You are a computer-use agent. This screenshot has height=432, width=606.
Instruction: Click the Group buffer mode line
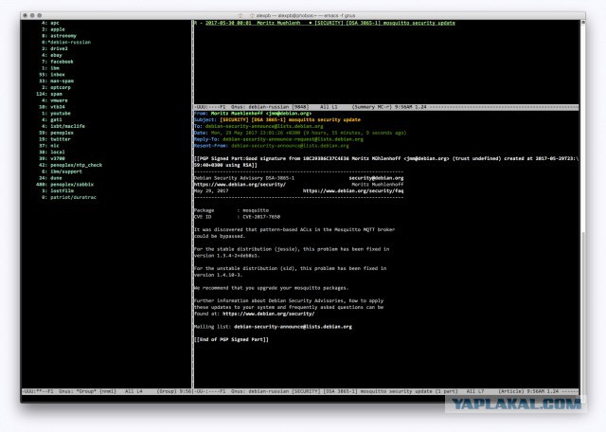click(106, 391)
